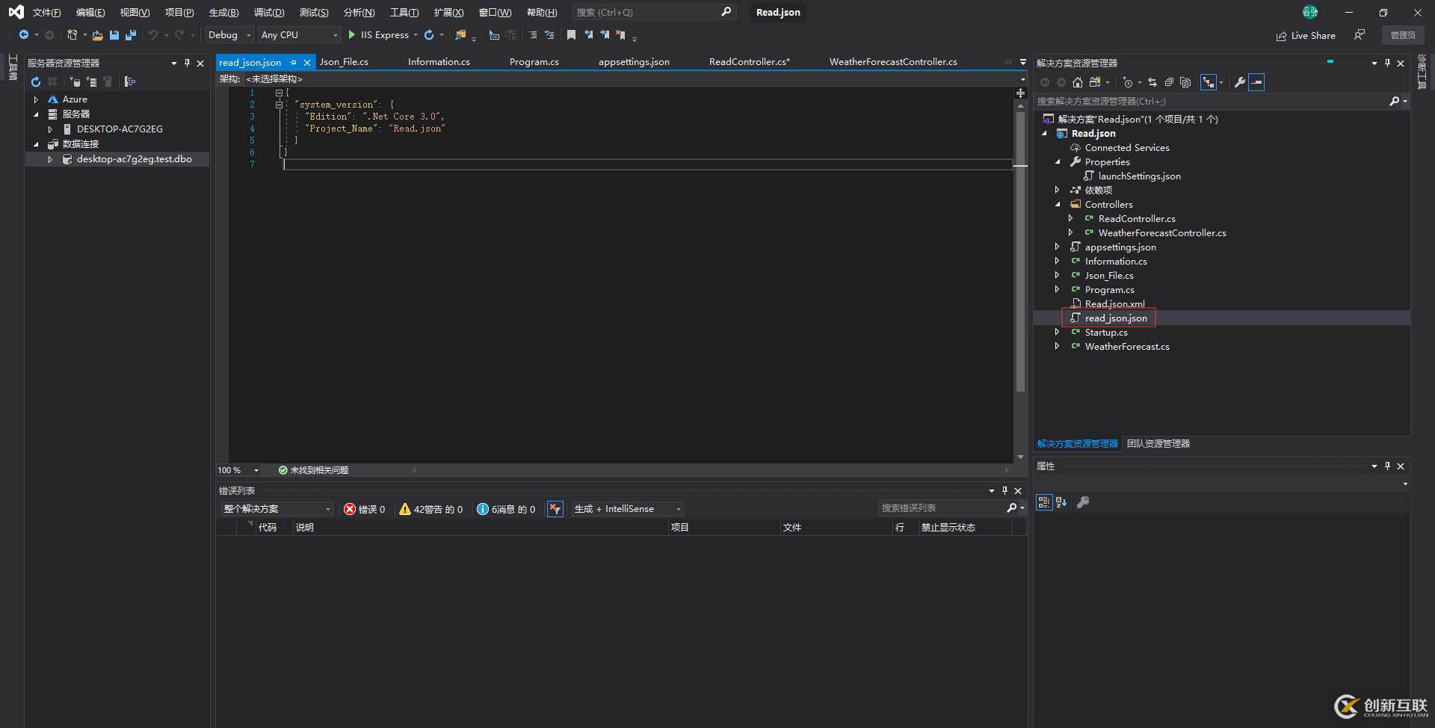Viewport: 1435px width, 728px height.
Task: Open the Sync with Active Document icon
Action: (1152, 82)
